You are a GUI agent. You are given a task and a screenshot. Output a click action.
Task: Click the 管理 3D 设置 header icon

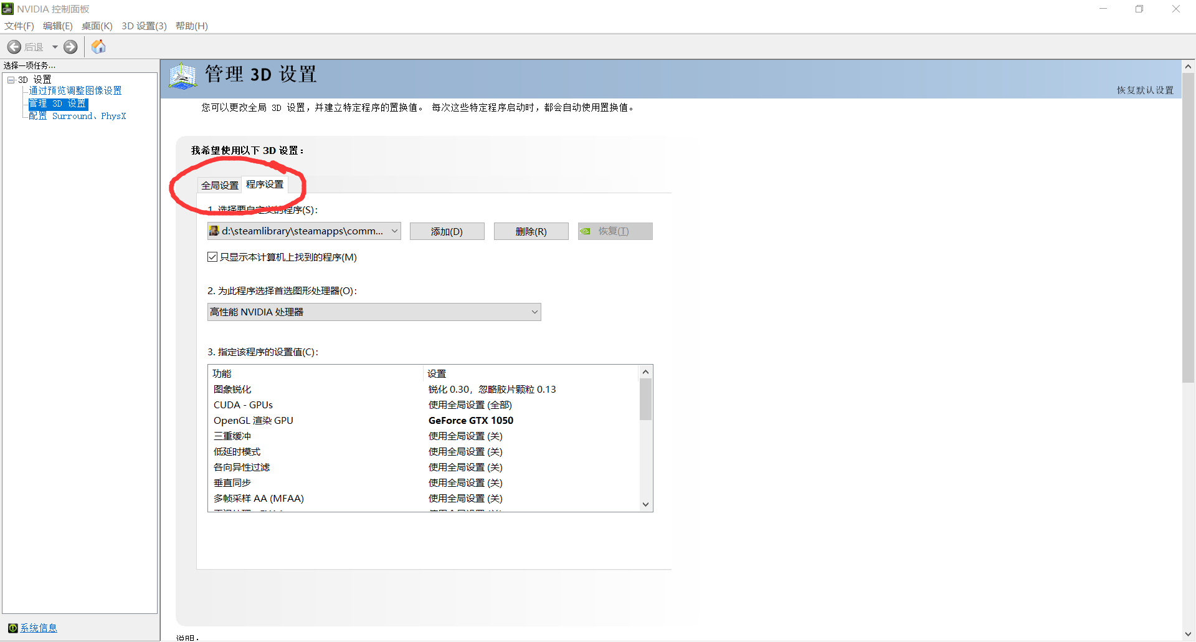(x=183, y=76)
